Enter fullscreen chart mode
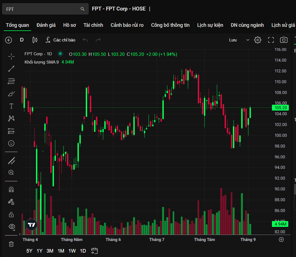 pyautogui.click(x=271, y=40)
